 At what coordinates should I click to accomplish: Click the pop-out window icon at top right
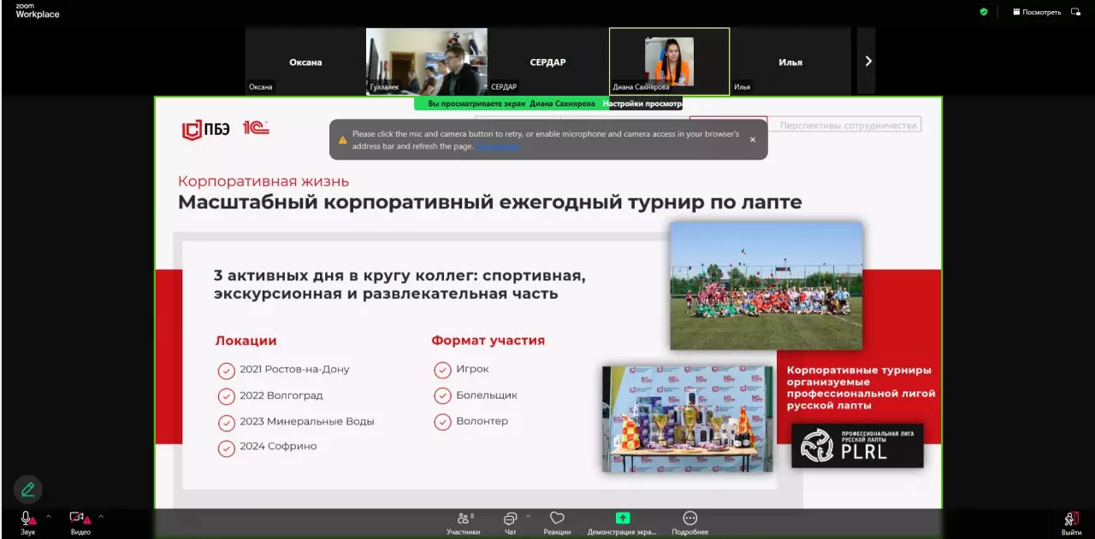coord(1075,12)
